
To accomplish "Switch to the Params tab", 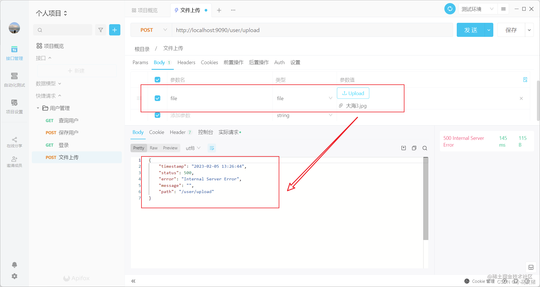I will (x=140, y=62).
